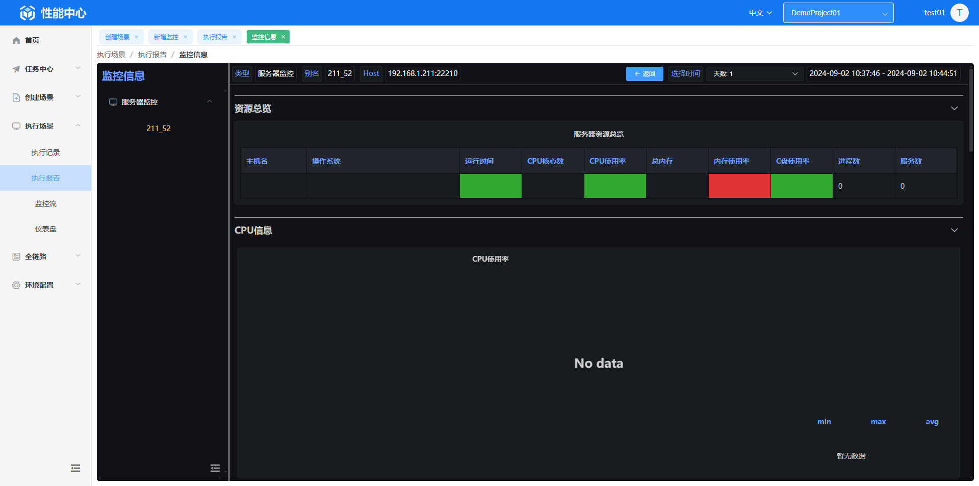Click the 执行场景 monitor icon
The height and width of the screenshot is (486, 979).
16,126
